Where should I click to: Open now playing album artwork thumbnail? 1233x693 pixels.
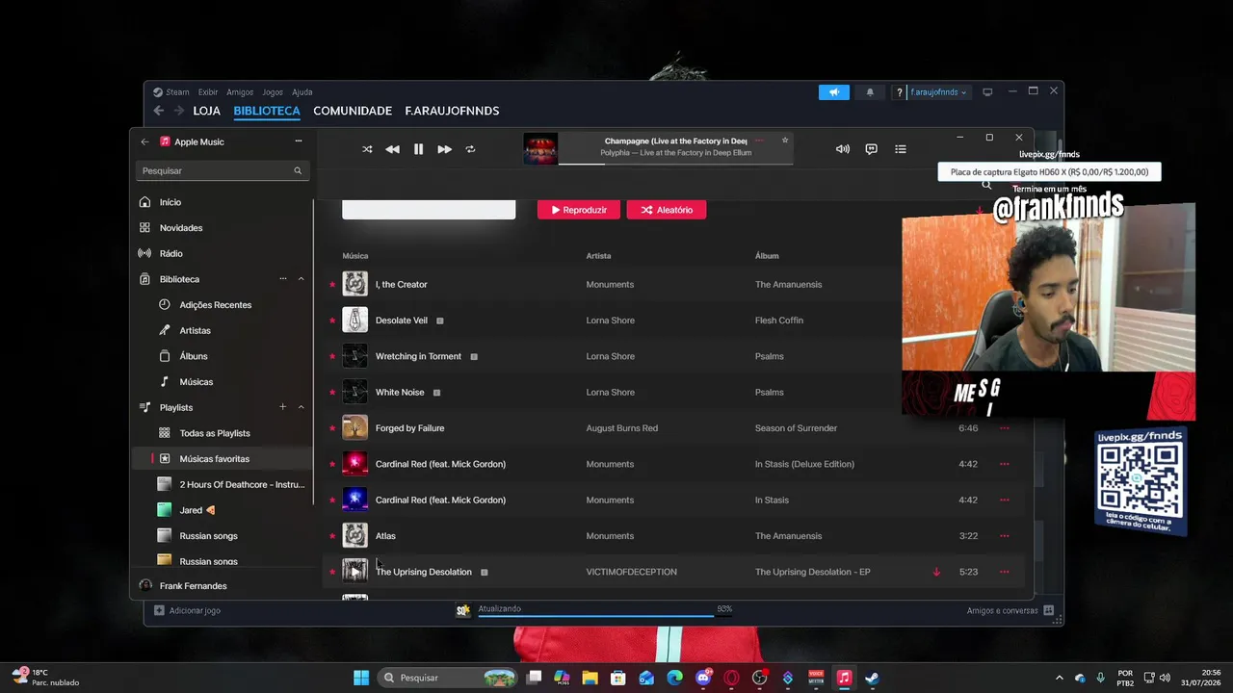540,149
